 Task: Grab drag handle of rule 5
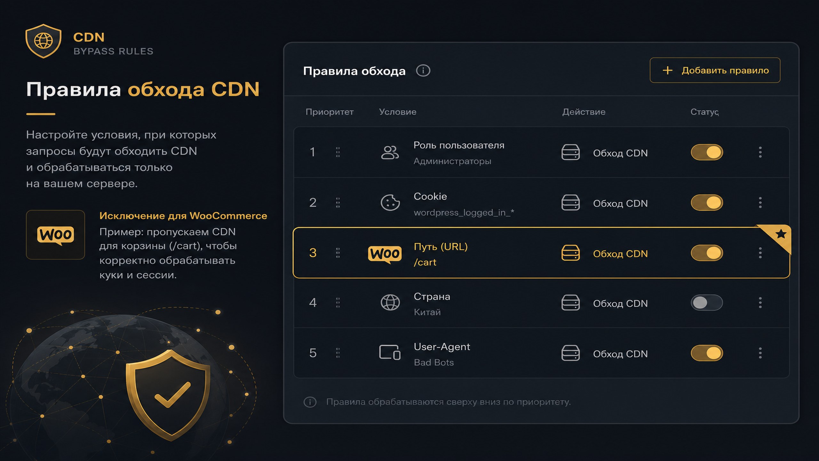338,353
